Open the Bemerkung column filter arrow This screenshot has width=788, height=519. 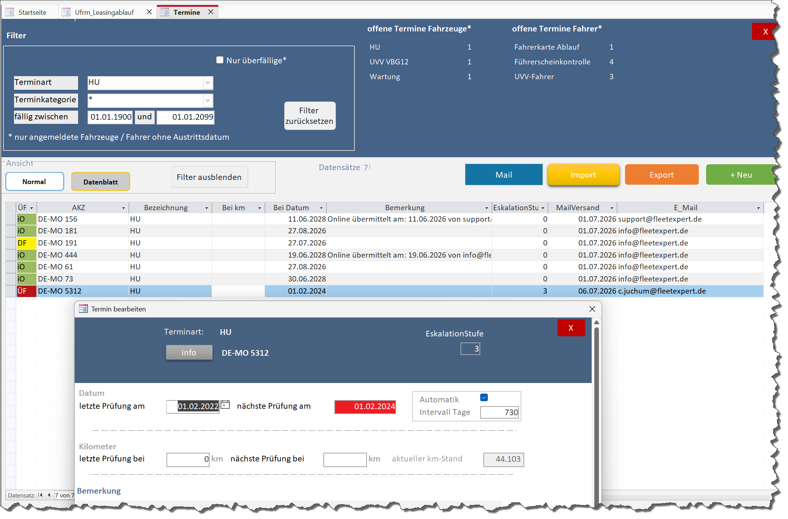(487, 208)
